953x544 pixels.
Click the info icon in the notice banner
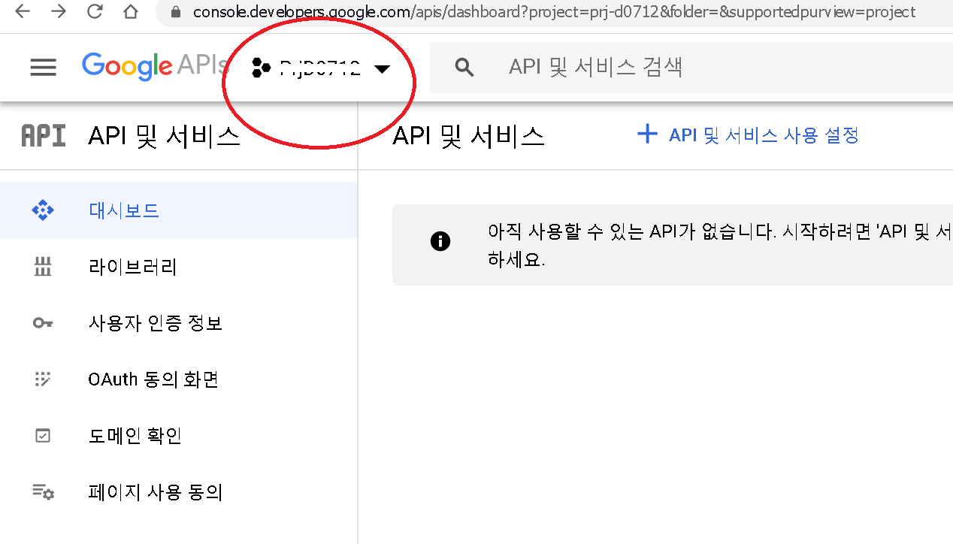pos(440,241)
